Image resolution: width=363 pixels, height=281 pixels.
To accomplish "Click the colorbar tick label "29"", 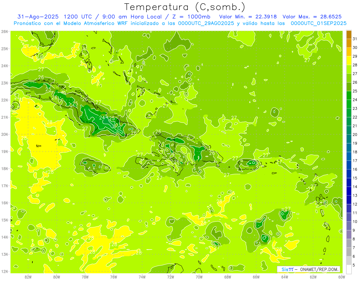I will coord(355,56).
